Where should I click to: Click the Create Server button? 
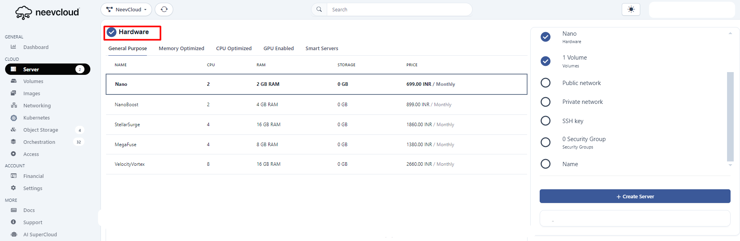(x=635, y=196)
